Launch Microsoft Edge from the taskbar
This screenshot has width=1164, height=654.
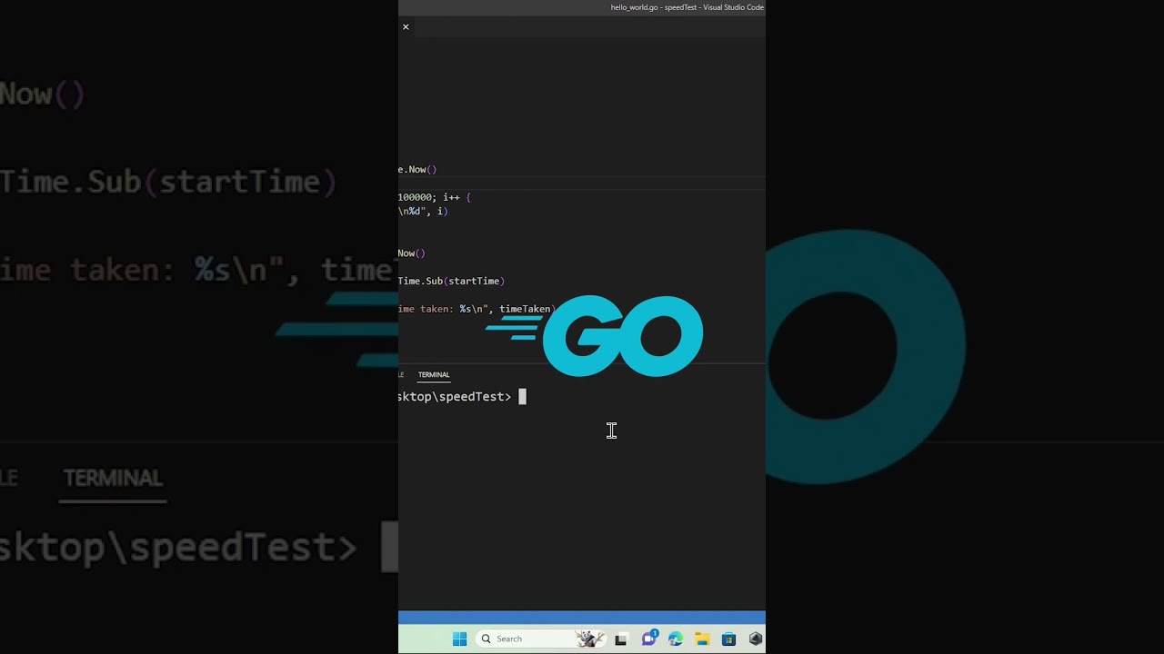coord(676,639)
